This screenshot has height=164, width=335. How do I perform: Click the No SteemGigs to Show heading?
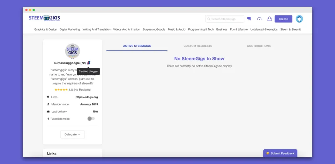199,59
